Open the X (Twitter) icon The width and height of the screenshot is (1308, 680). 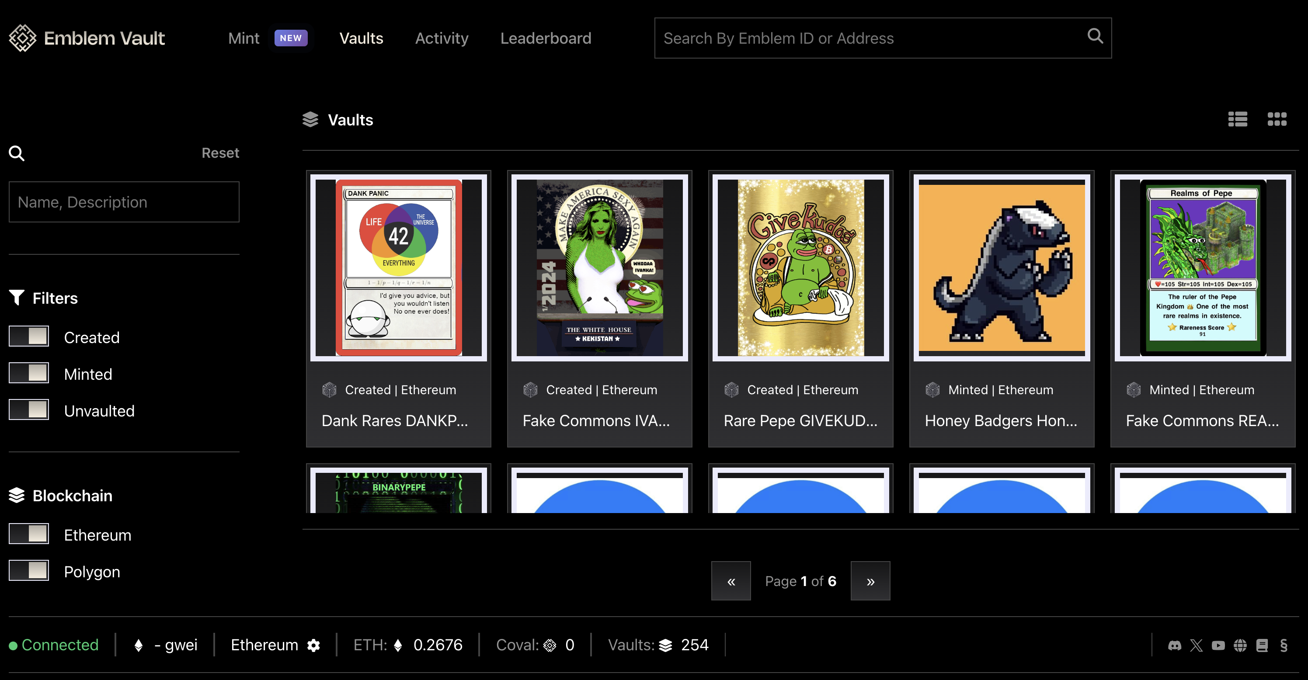[1196, 645]
